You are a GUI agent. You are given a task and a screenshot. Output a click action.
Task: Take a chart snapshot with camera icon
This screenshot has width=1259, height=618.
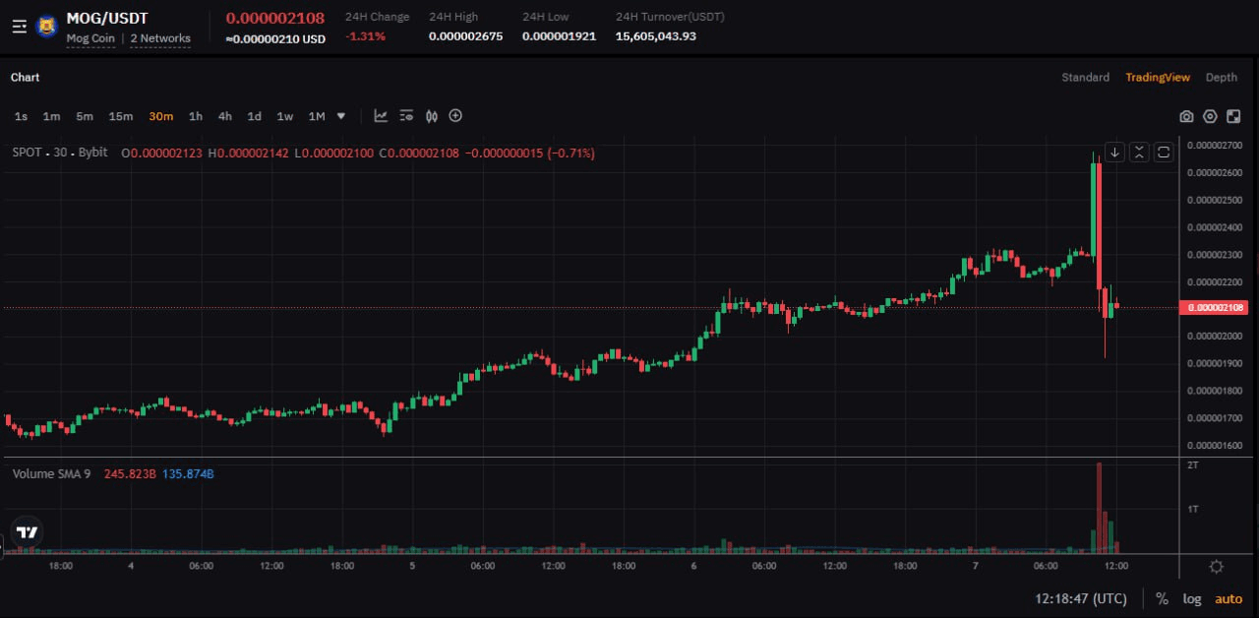click(1186, 116)
